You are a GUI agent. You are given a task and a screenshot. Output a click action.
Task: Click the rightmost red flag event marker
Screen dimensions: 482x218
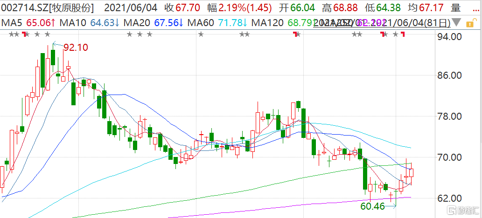click(x=402, y=34)
